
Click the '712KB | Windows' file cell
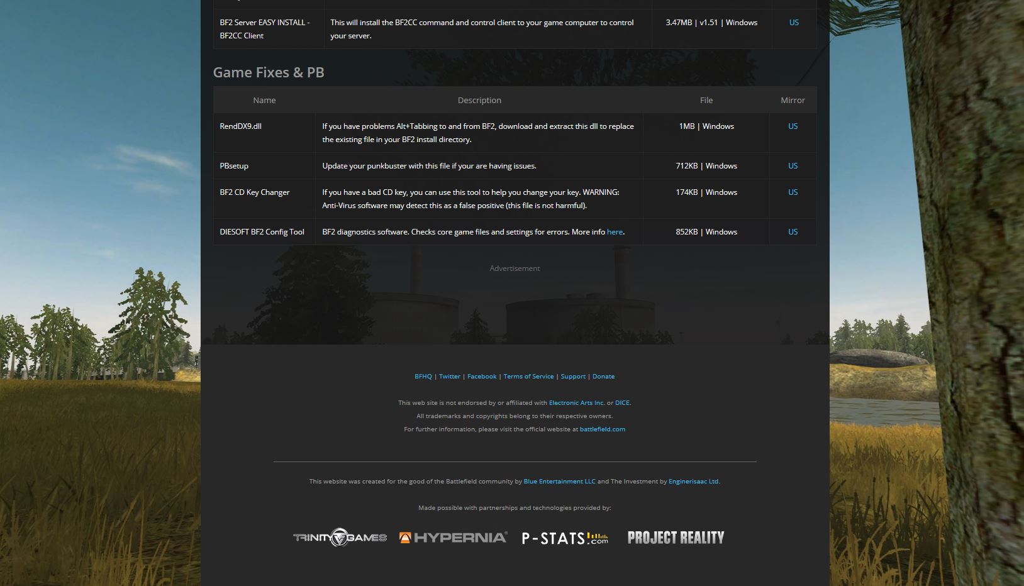pos(706,166)
